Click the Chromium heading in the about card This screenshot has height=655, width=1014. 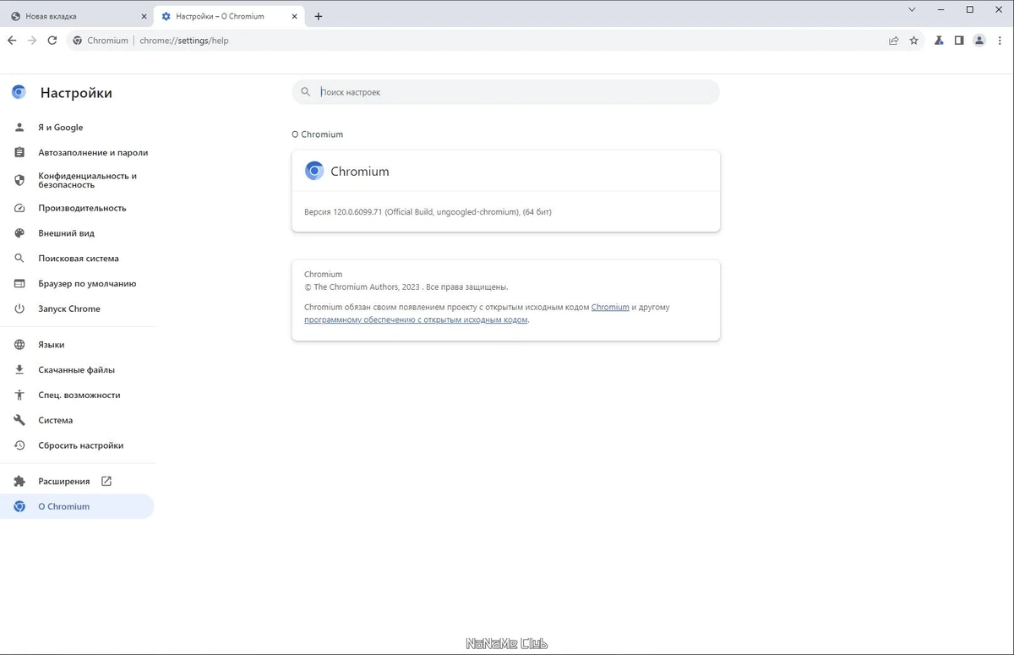coord(360,172)
